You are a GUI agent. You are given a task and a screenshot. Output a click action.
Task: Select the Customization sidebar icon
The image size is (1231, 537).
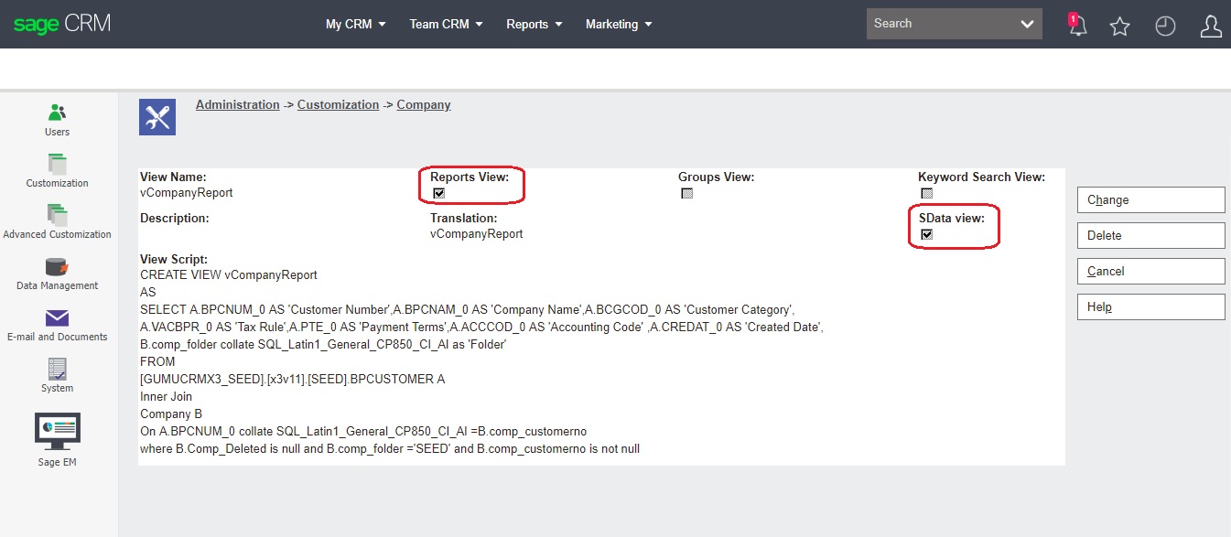point(57,171)
